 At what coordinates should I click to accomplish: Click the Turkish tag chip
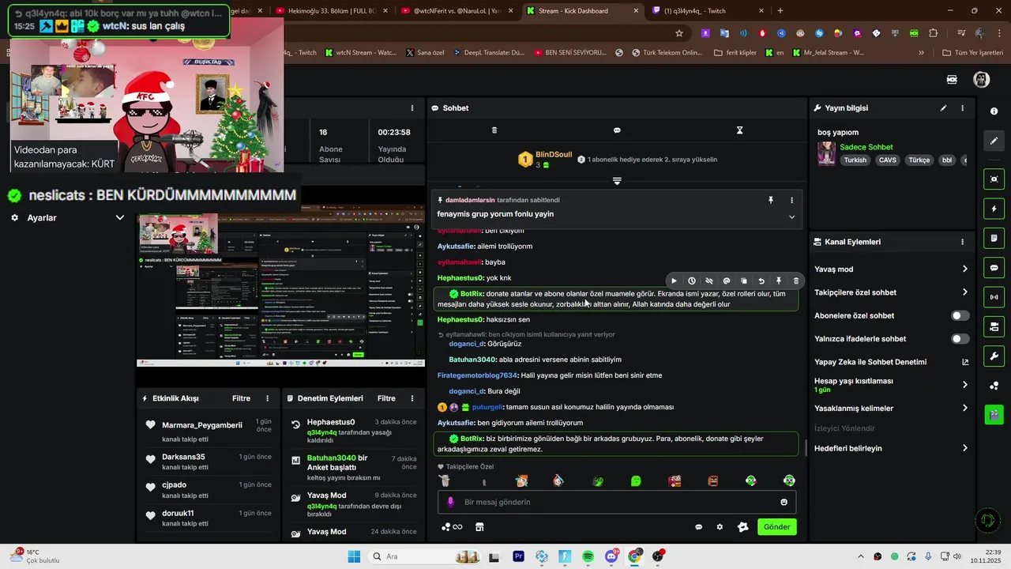(855, 160)
